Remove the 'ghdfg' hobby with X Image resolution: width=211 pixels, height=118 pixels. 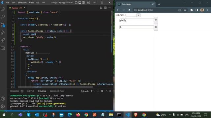pos(156,20)
